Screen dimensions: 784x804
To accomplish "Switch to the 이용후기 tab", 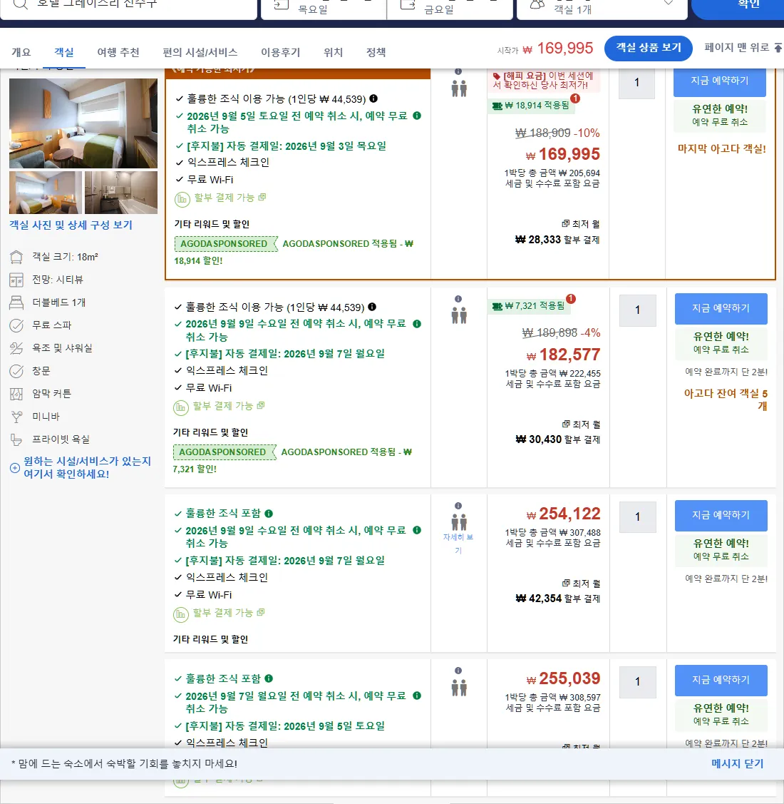I will (280, 52).
